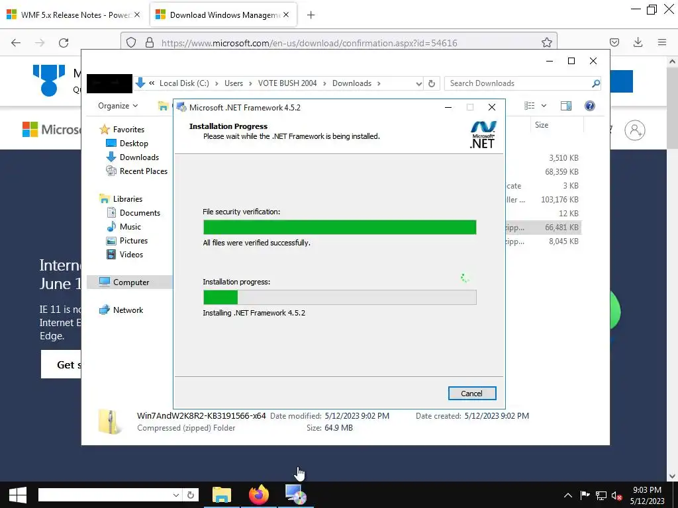Click the Explorer search magnifier icon
This screenshot has width=678, height=508.
596,83
